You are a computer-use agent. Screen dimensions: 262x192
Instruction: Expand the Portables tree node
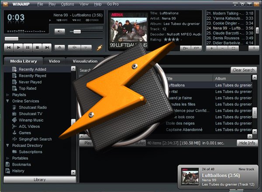[7, 158]
